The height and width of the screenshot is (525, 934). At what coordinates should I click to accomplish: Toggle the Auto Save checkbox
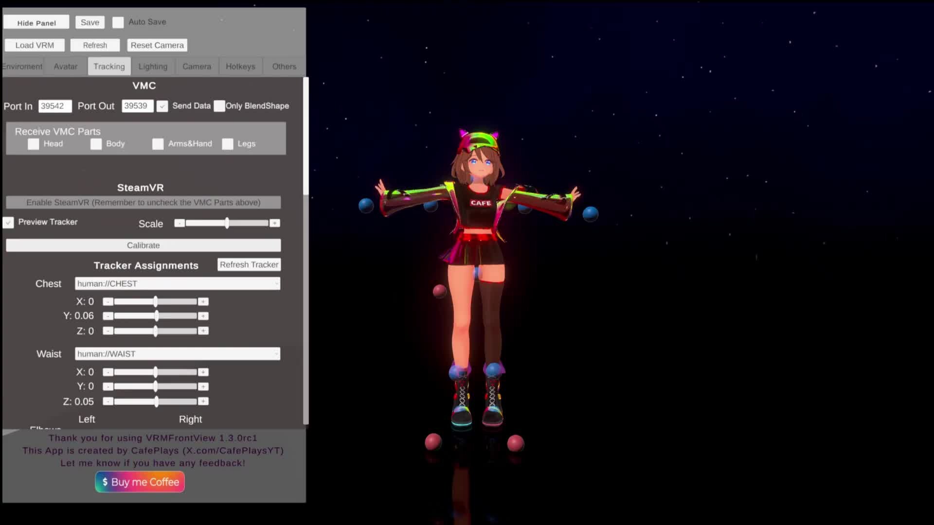118,22
